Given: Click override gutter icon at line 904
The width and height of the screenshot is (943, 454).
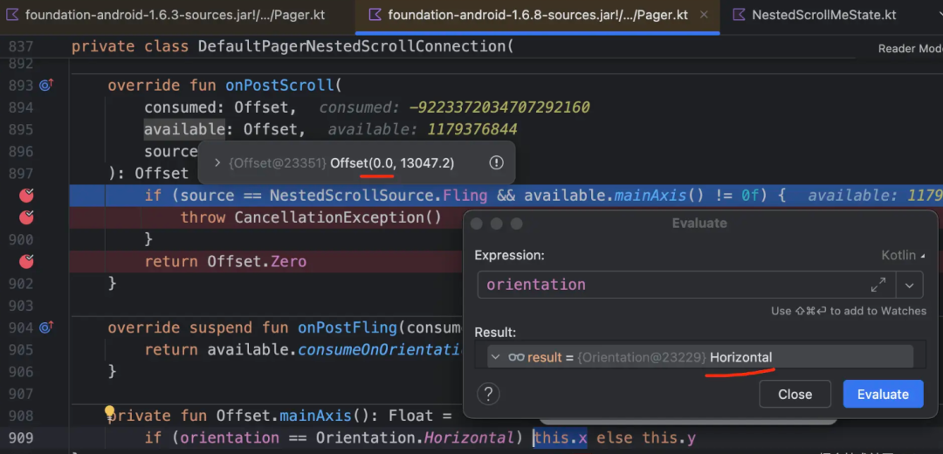Looking at the screenshot, I should pos(46,327).
